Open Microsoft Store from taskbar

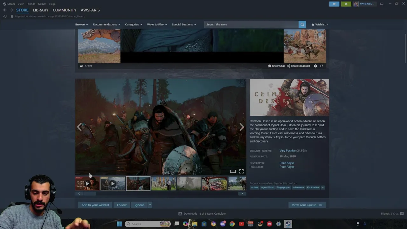coord(204,224)
